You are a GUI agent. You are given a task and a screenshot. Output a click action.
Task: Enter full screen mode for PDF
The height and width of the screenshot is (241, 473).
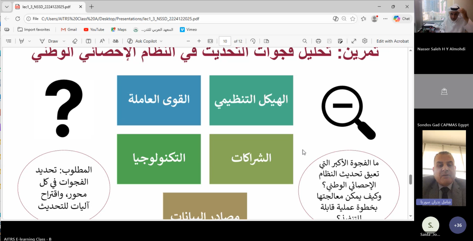coord(354,41)
